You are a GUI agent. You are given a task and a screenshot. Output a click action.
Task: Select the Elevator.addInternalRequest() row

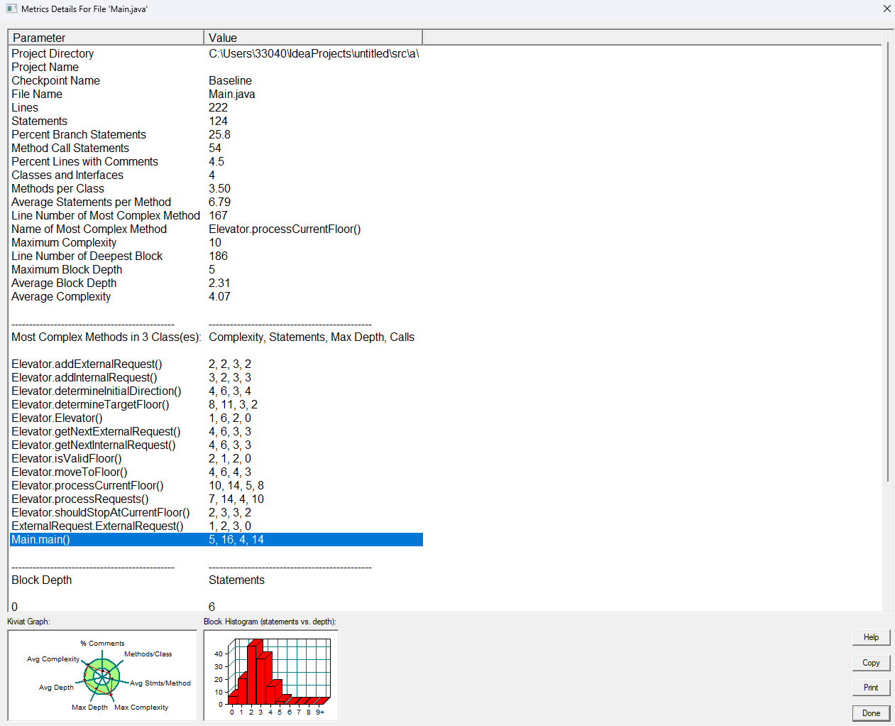click(x=216, y=378)
